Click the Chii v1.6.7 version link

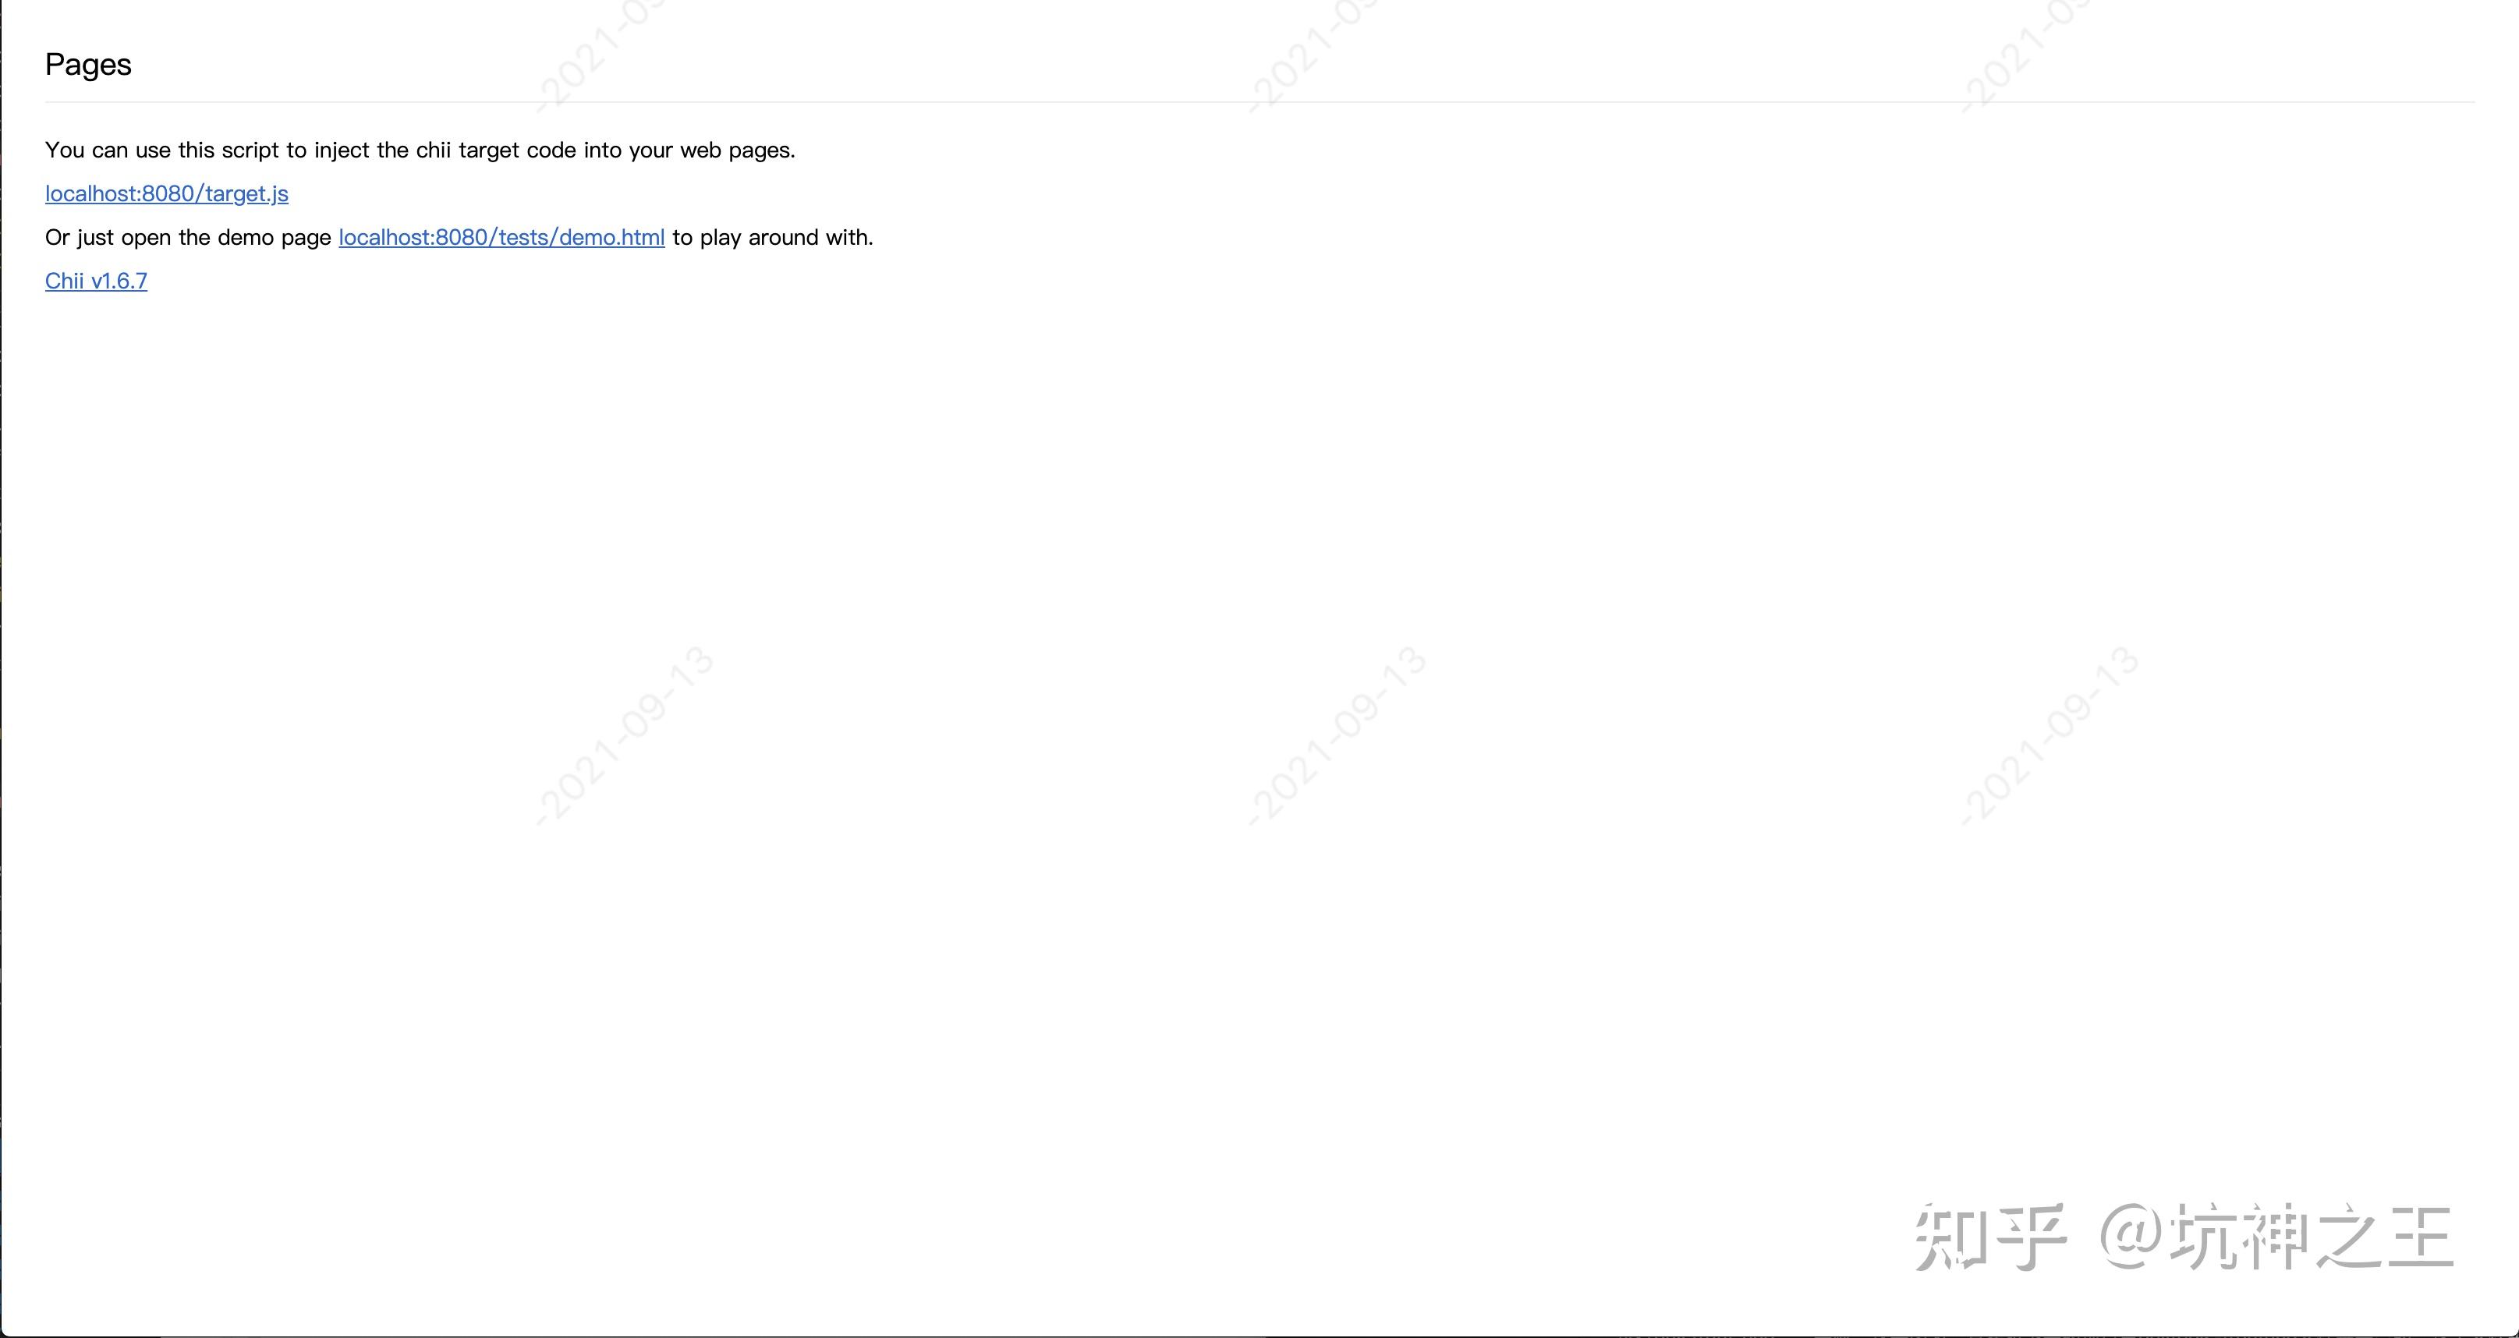click(96, 281)
